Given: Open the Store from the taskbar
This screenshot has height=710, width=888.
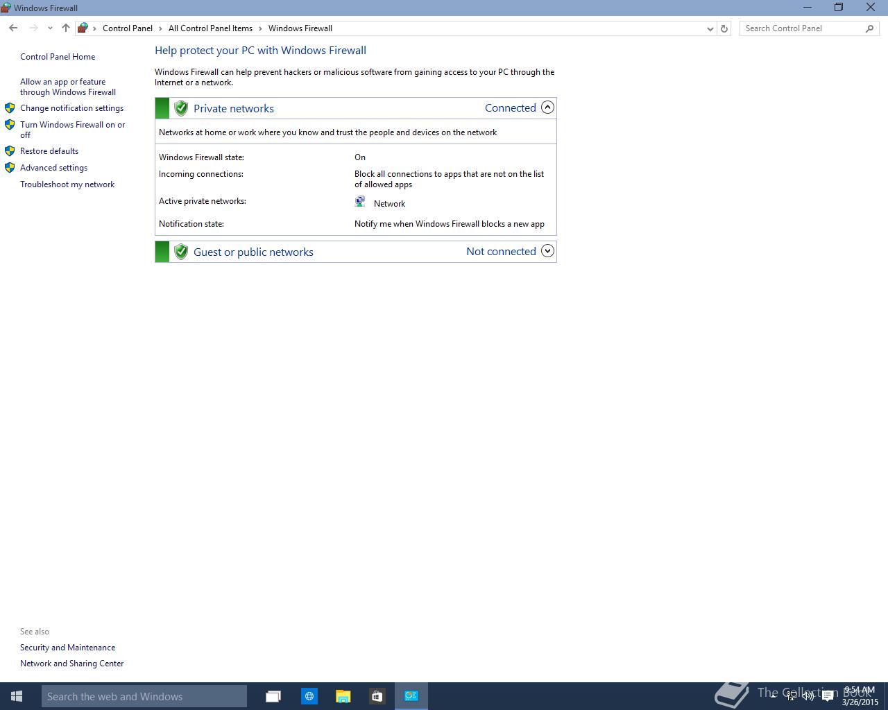Looking at the screenshot, I should [377, 696].
